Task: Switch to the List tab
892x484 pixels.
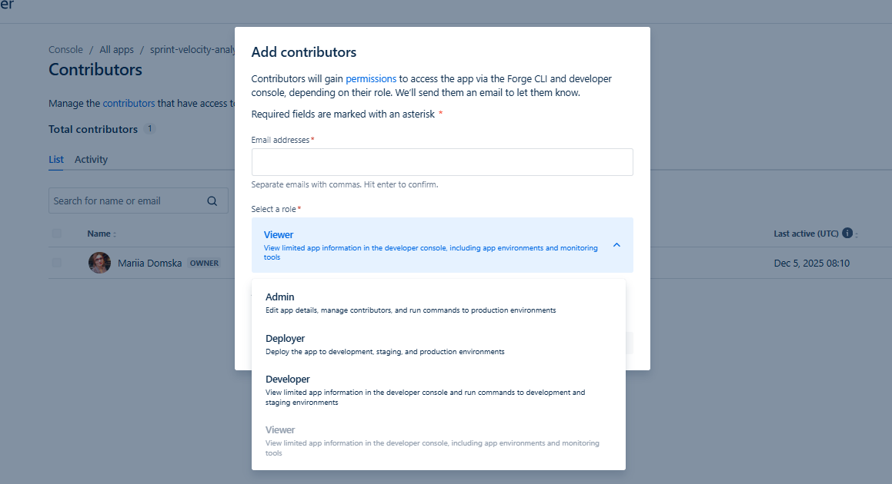Action: 56,160
